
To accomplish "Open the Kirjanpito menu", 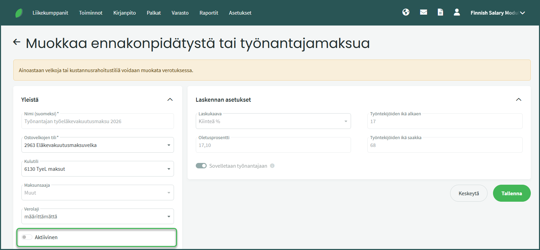I will tap(125, 13).
